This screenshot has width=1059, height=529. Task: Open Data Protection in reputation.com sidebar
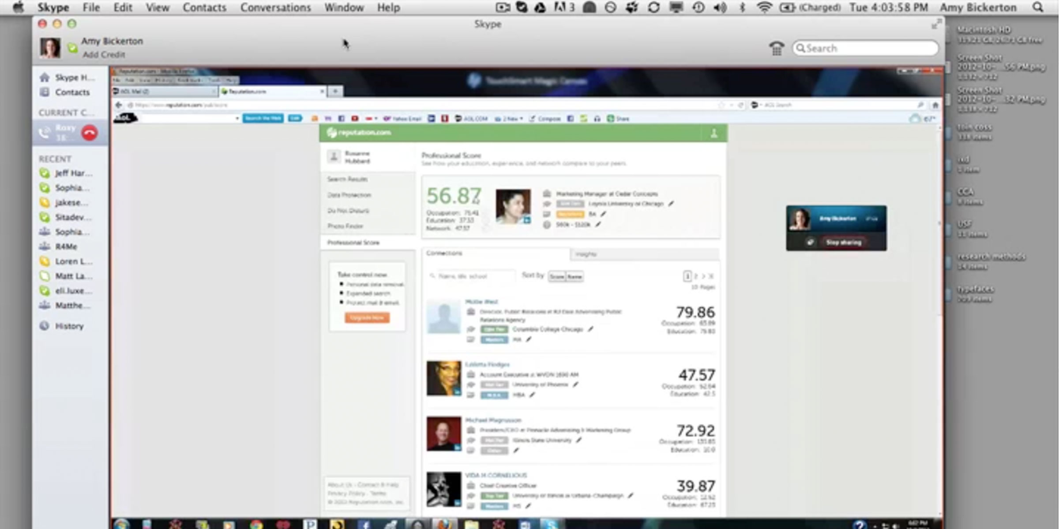tap(349, 195)
